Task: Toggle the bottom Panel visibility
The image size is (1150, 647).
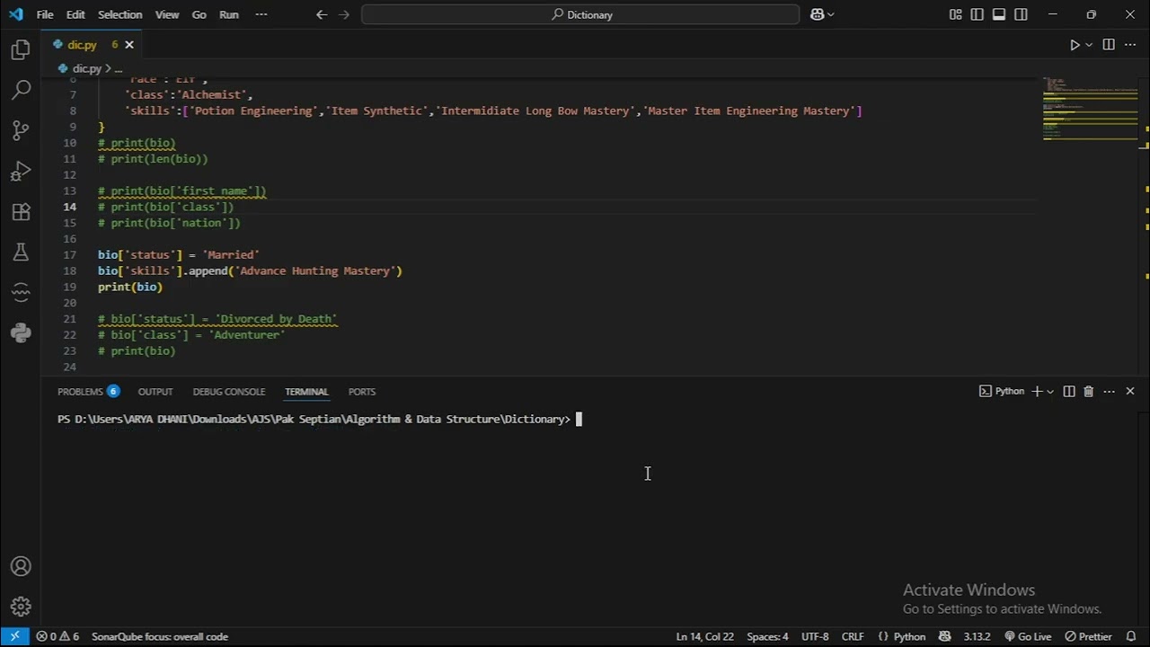Action: point(999,14)
